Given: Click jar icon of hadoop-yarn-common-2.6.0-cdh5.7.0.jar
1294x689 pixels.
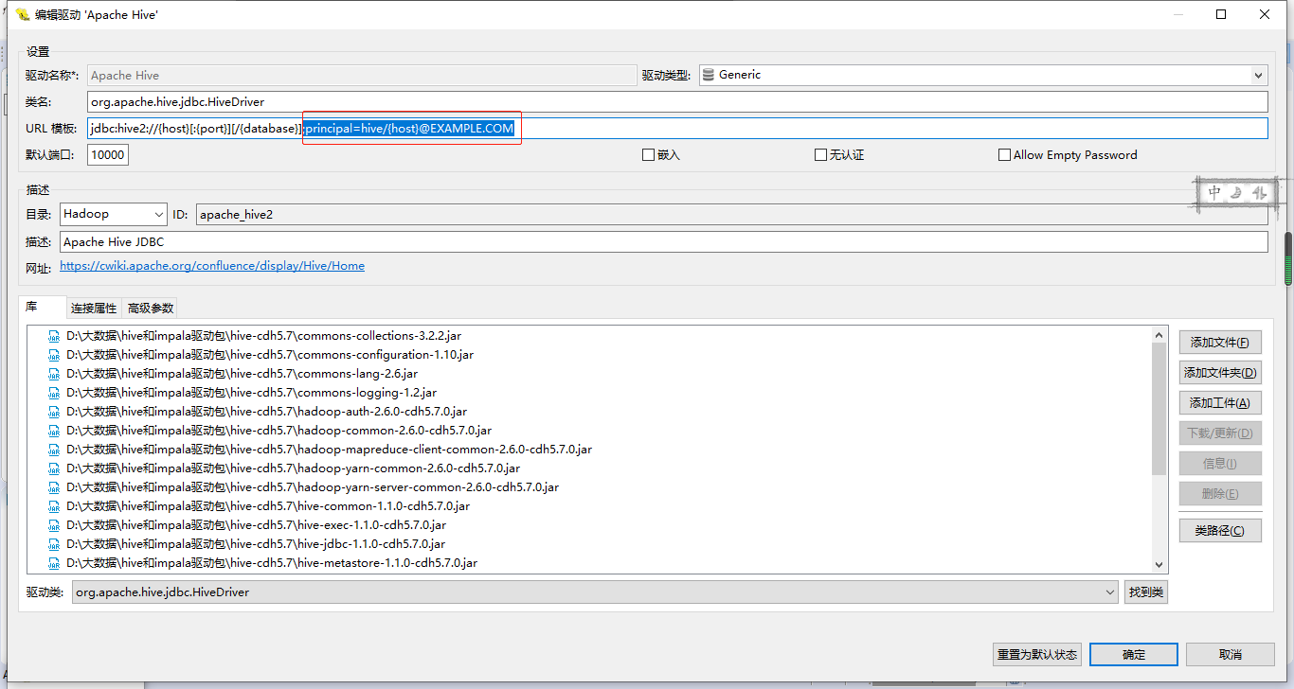Looking at the screenshot, I should pos(55,468).
